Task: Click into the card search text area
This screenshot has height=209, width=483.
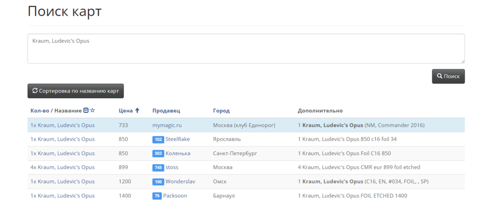Action: click(x=246, y=49)
